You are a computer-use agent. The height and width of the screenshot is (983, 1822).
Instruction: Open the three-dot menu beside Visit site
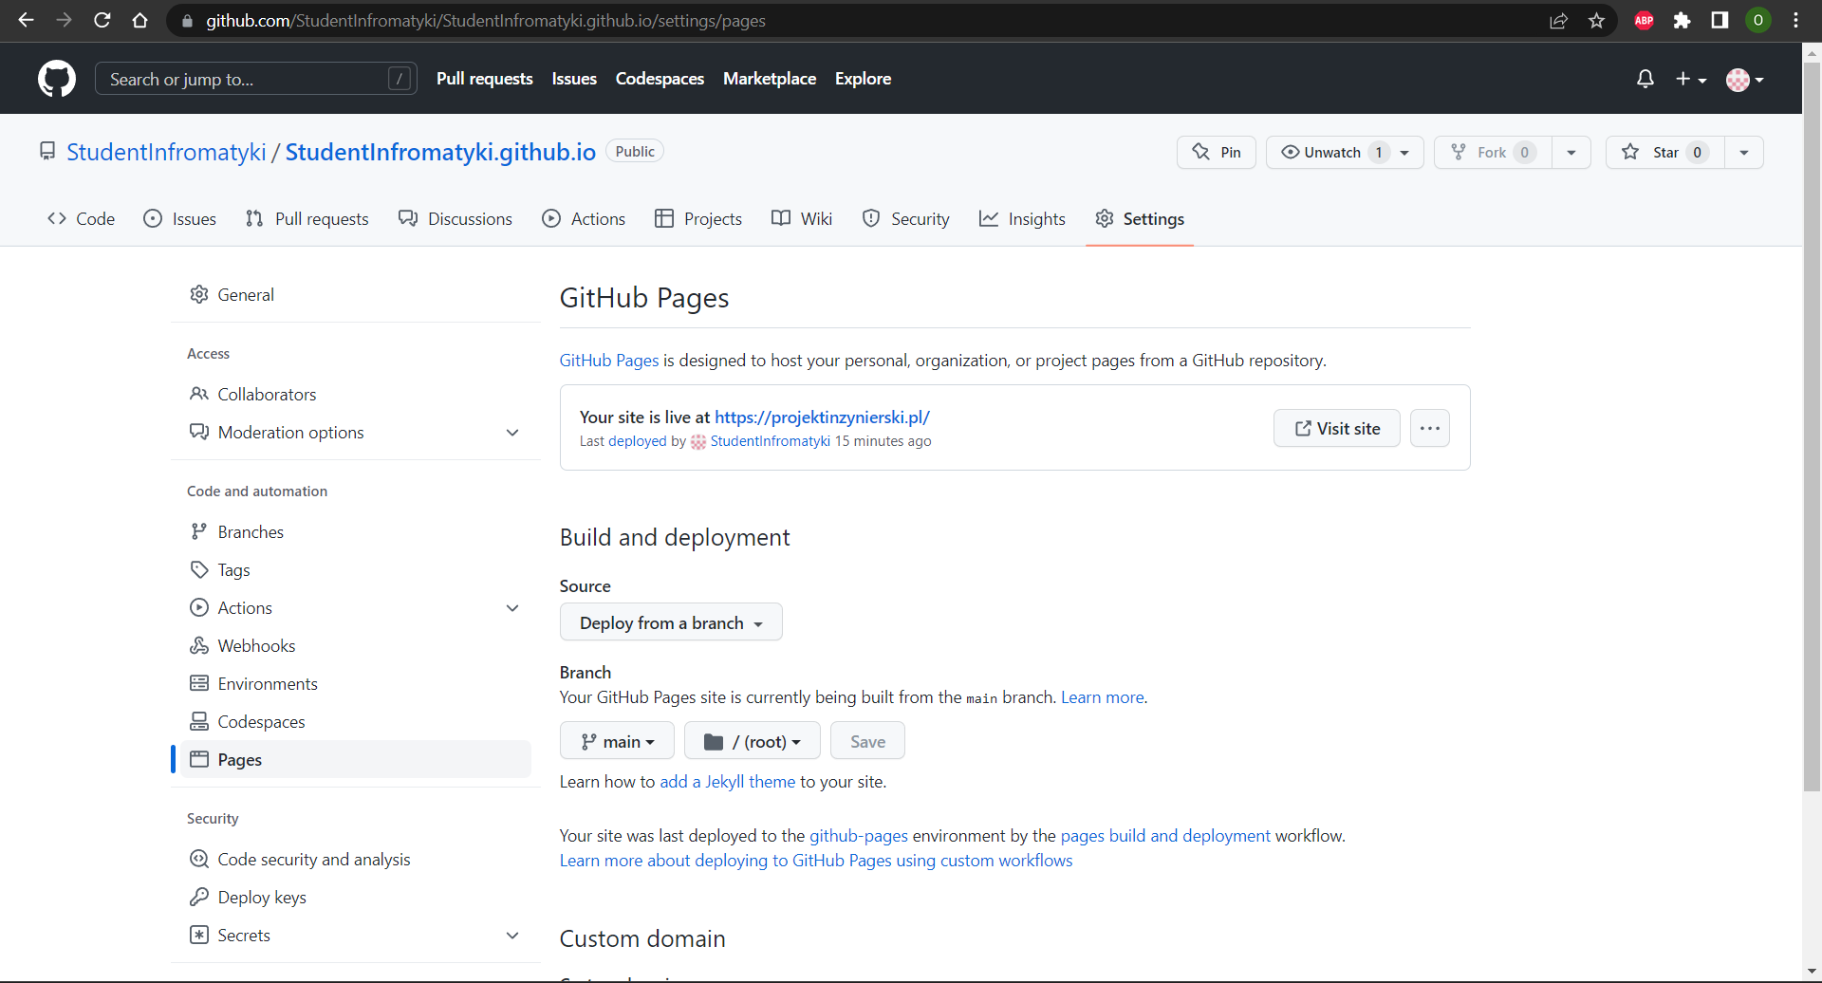1429,429
